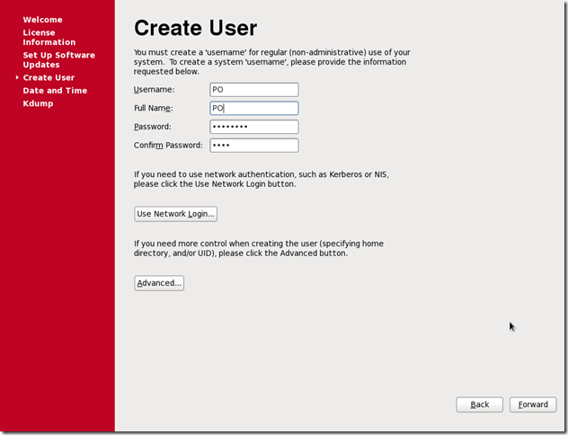This screenshot has height=435, width=568.
Task: Click the Password entry field
Action: tap(253, 127)
